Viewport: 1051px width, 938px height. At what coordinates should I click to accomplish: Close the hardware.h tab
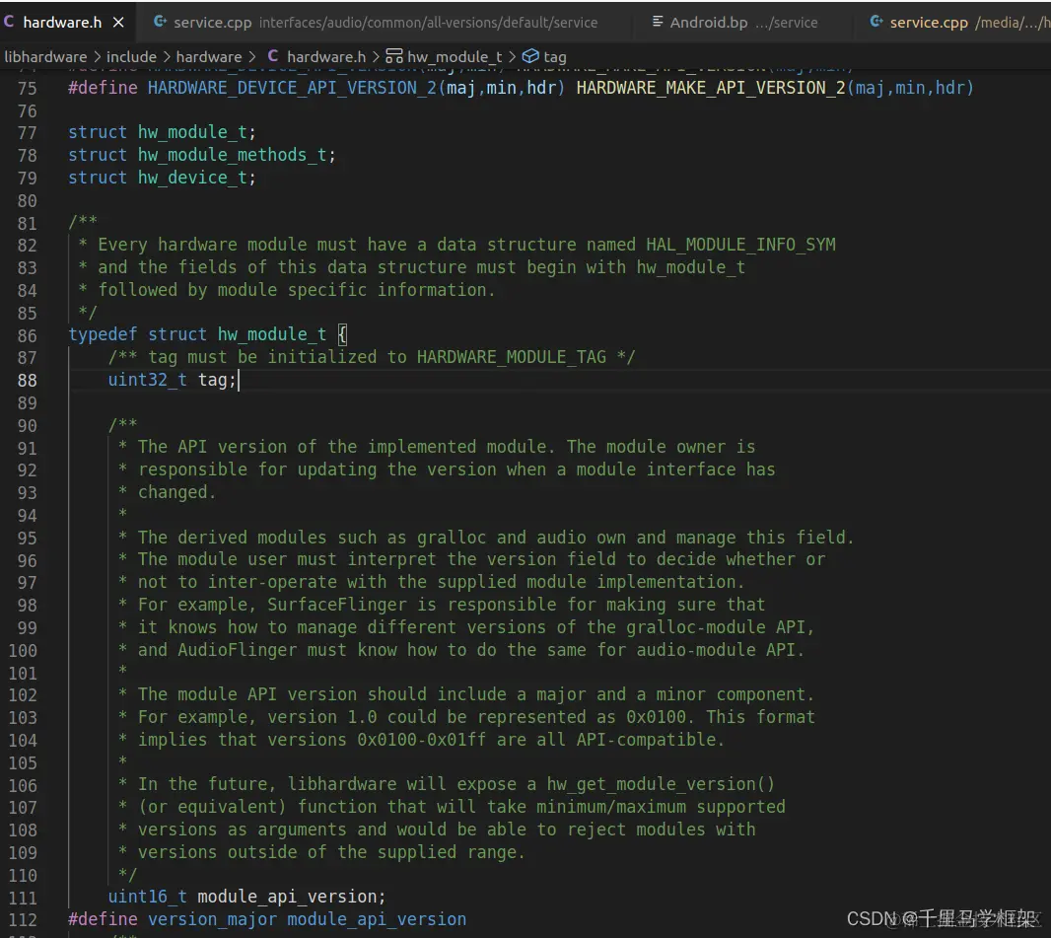118,22
